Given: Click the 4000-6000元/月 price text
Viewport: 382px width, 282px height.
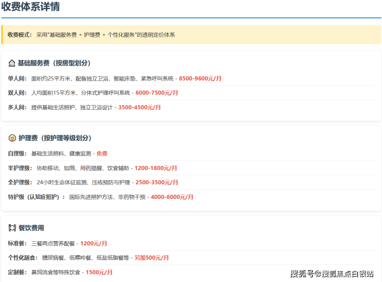Looking at the screenshot, I should click(172, 197).
